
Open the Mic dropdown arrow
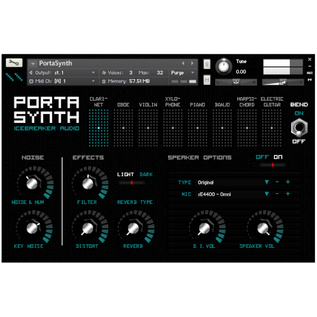click(x=267, y=194)
